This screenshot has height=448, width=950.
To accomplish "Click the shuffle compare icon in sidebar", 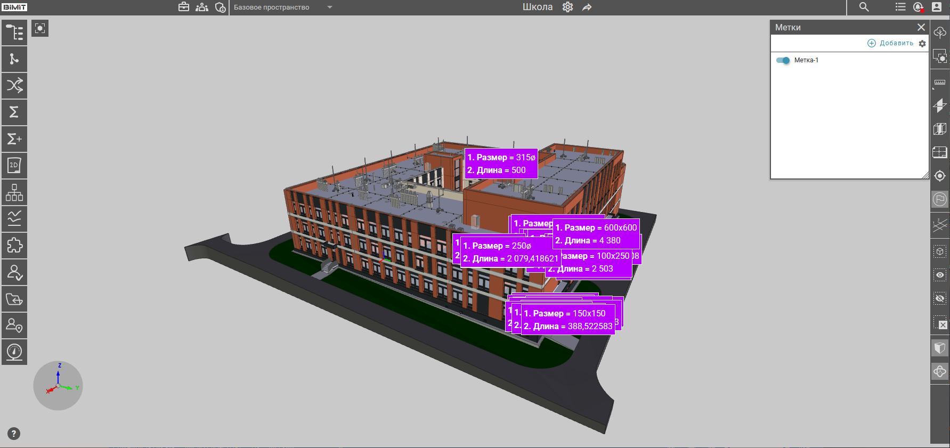I will pyautogui.click(x=14, y=86).
